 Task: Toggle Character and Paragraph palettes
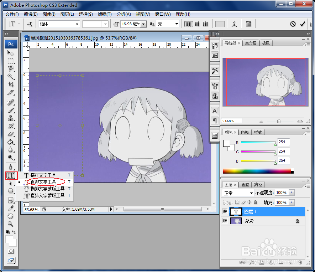pyautogui.click(x=248, y=24)
